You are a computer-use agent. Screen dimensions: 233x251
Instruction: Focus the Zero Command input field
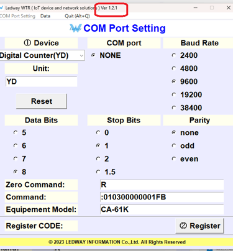point(162,185)
